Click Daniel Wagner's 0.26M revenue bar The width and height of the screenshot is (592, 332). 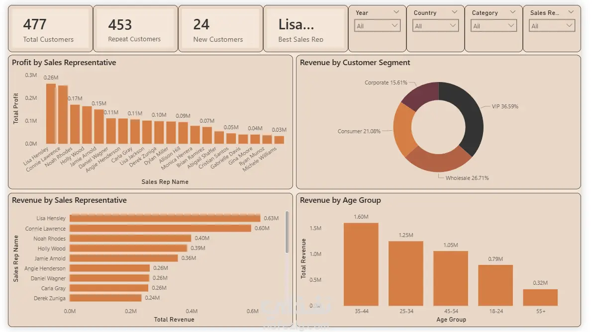109,278
